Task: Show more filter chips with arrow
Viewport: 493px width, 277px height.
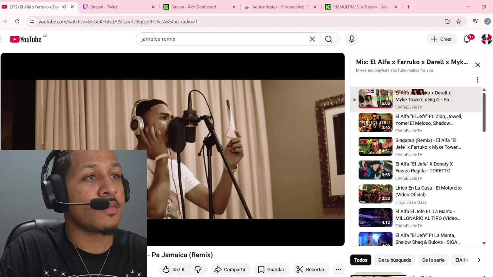Action: [479, 260]
